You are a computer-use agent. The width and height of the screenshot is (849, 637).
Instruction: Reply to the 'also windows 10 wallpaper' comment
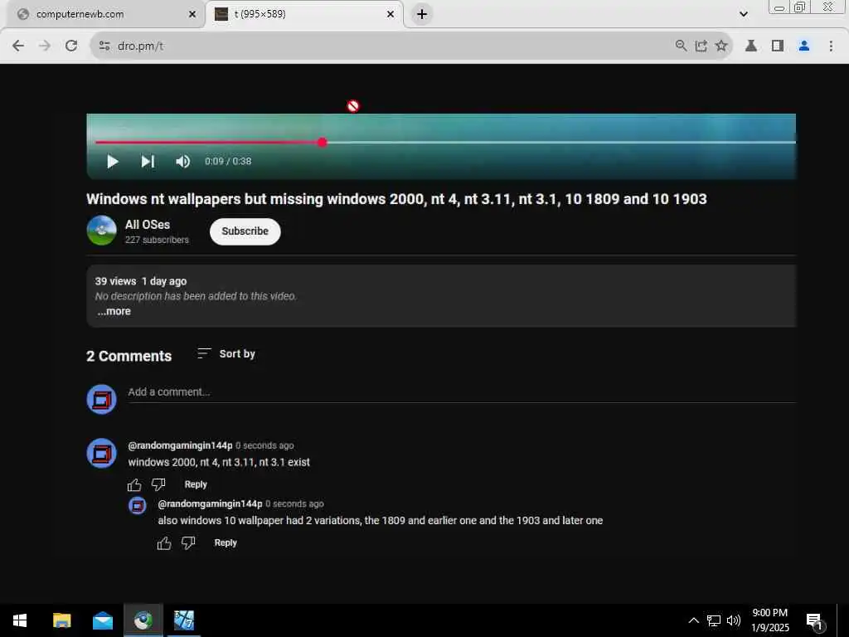[x=226, y=542]
